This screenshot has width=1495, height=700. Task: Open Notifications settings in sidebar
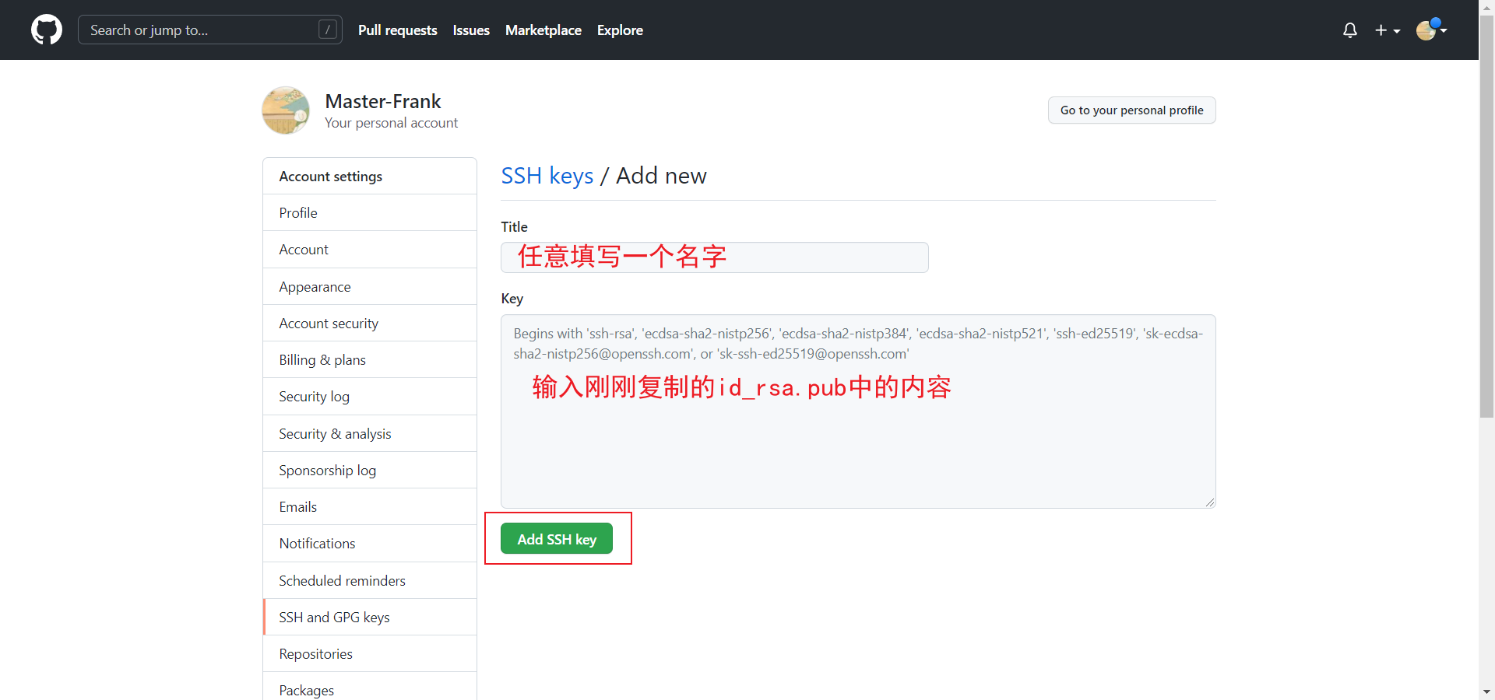[370, 544]
